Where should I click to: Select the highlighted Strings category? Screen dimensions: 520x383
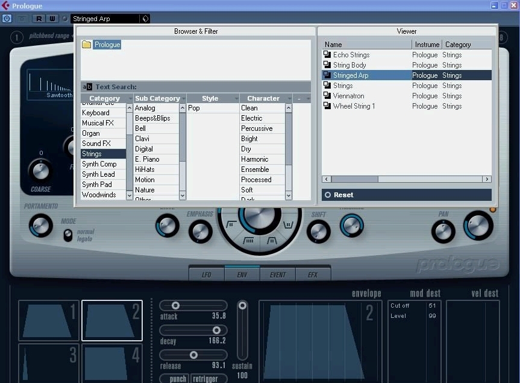click(103, 154)
